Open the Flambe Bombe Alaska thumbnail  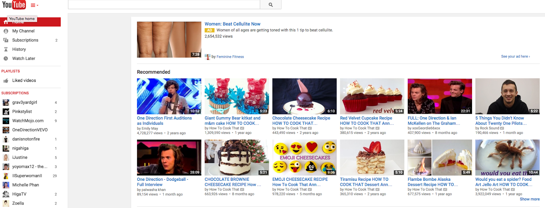440,157
